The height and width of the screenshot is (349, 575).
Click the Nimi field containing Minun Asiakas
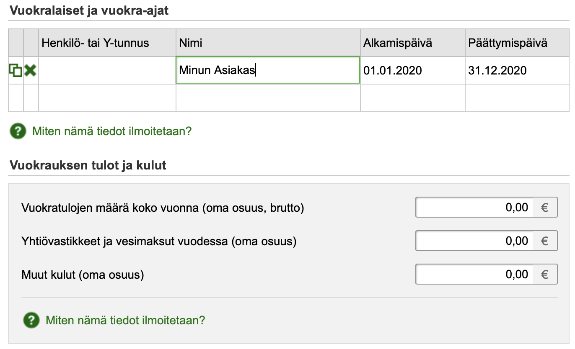(267, 70)
